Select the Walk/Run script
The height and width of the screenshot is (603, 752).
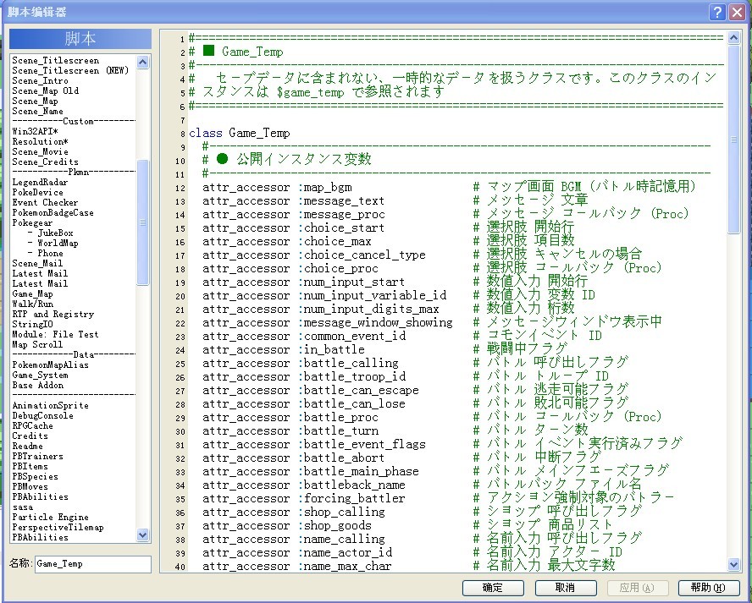pos(33,304)
